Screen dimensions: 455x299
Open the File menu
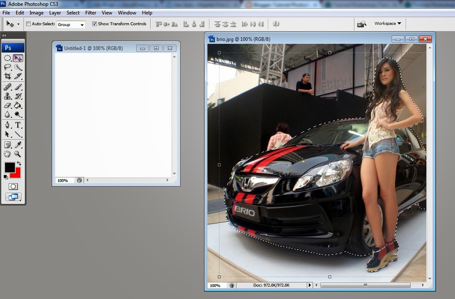pos(6,13)
